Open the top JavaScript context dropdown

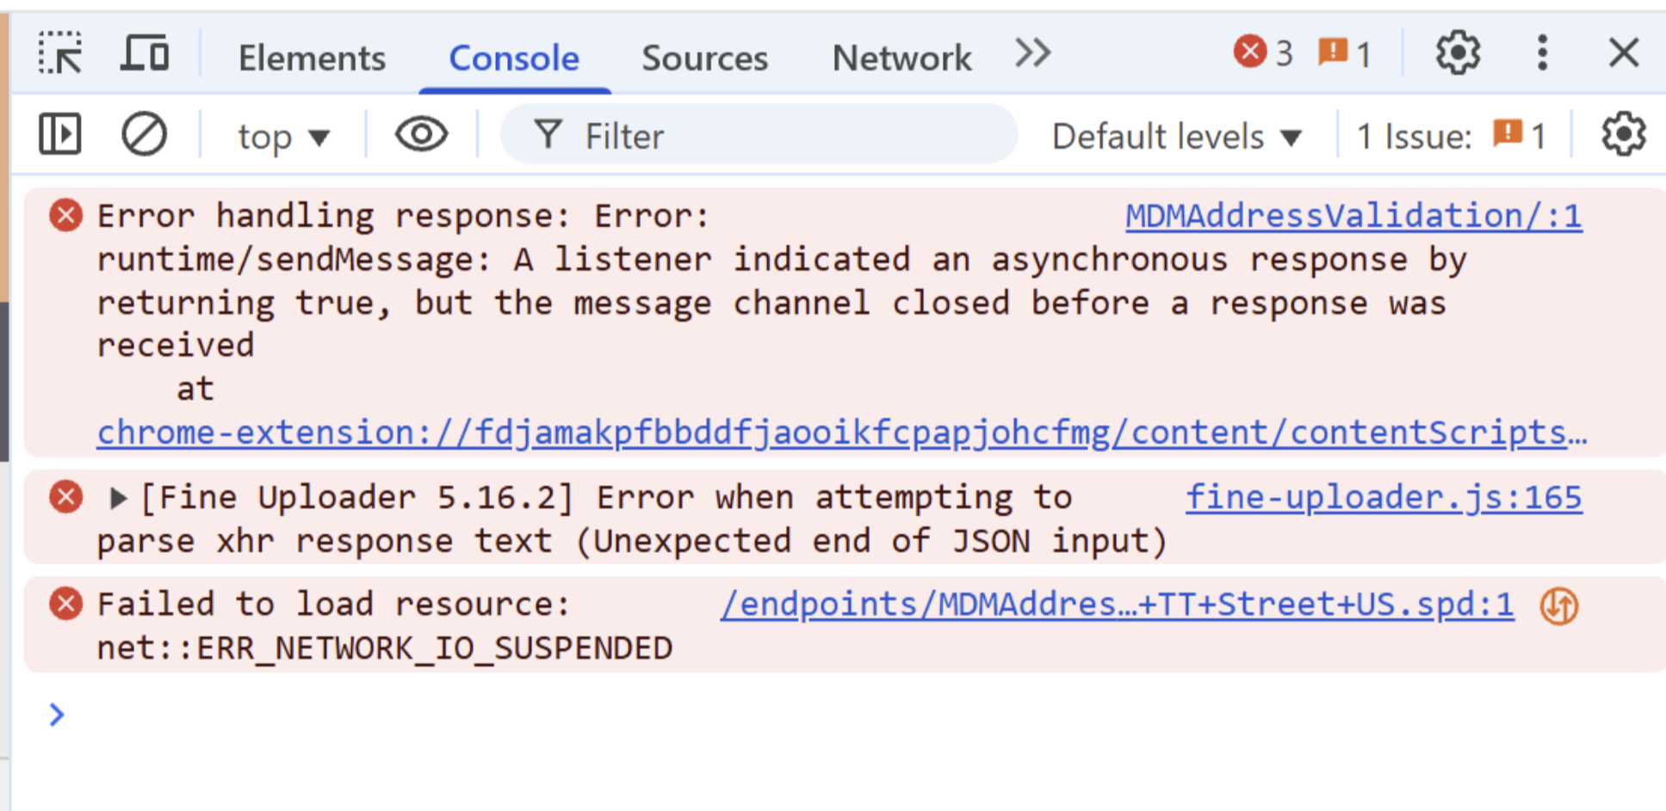[x=283, y=137]
